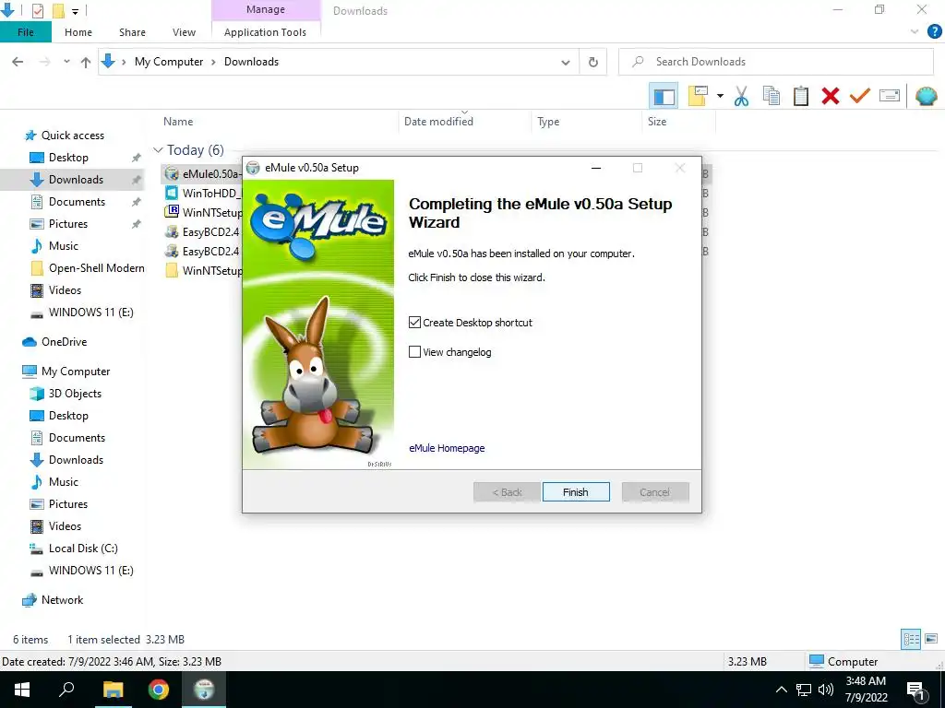
Task: Switch to the Home ribbon tab
Action: coord(78,32)
